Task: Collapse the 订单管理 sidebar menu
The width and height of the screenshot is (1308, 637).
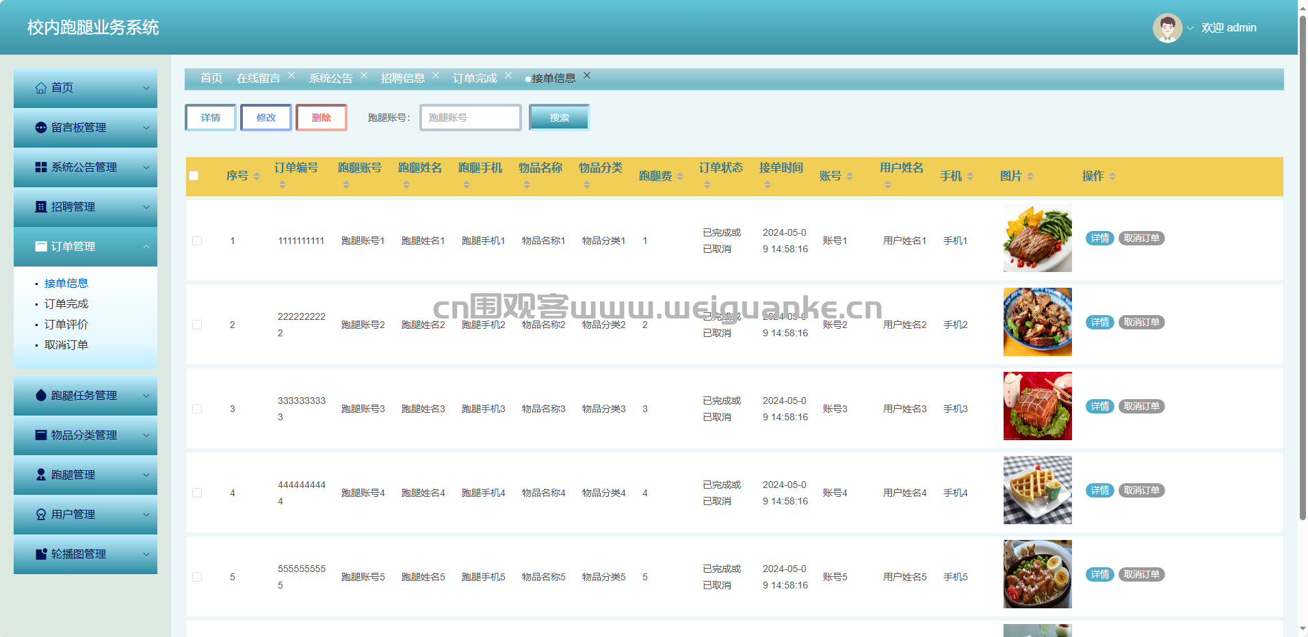Action: (x=146, y=247)
